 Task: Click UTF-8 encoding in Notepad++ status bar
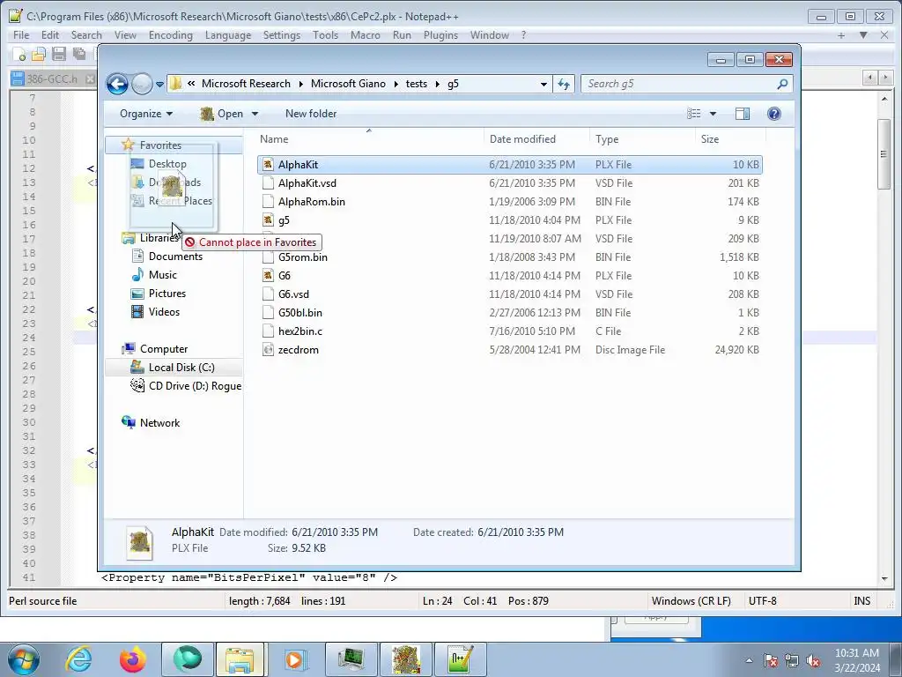coord(762,601)
